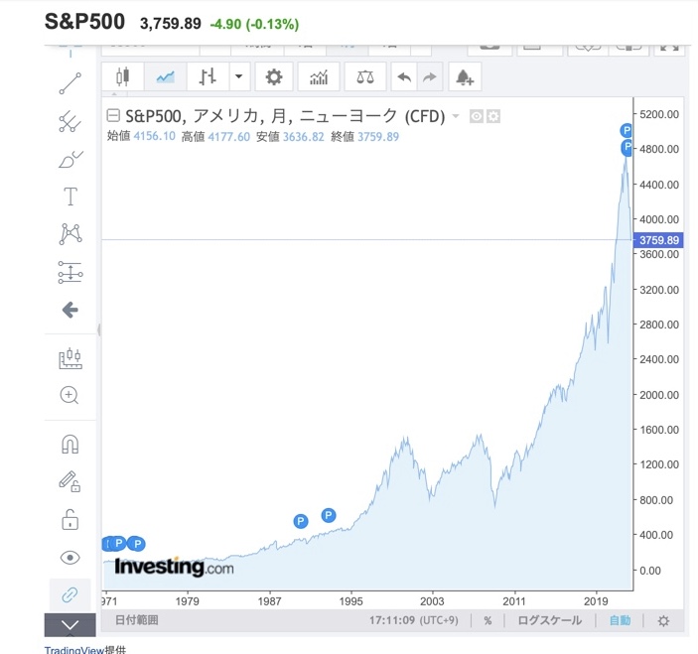Choose the candlestick chart style
The height and width of the screenshot is (654, 698).
tap(123, 77)
